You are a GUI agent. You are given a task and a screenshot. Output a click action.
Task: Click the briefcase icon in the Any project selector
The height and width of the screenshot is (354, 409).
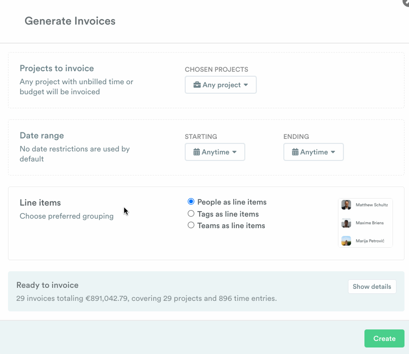coord(196,85)
